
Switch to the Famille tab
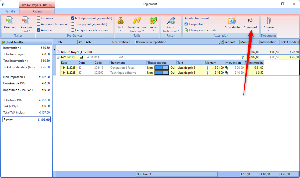10,11
